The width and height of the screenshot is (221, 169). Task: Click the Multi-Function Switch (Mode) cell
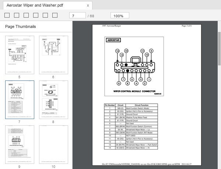tap(142, 108)
